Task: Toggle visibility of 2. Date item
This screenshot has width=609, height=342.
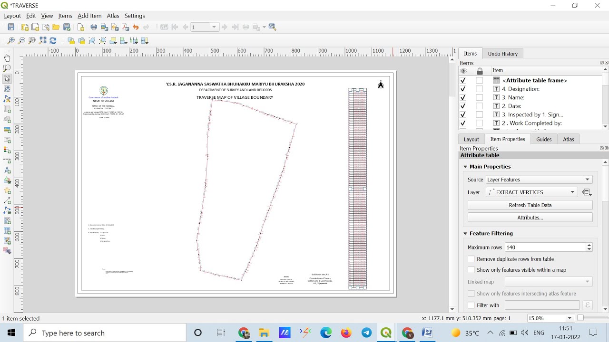Action: 463,106
